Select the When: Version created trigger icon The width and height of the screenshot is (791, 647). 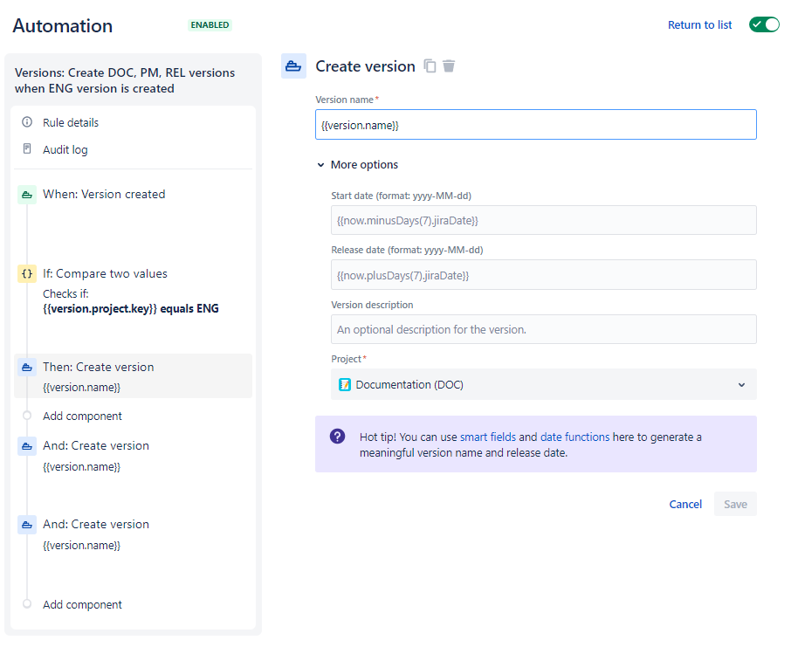click(27, 195)
